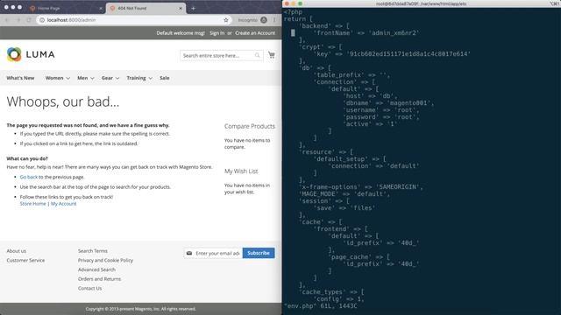Viewport: 561px width, 315px height.
Task: Click 'admin_xm6nr2' value in terminal
Action: [394, 33]
